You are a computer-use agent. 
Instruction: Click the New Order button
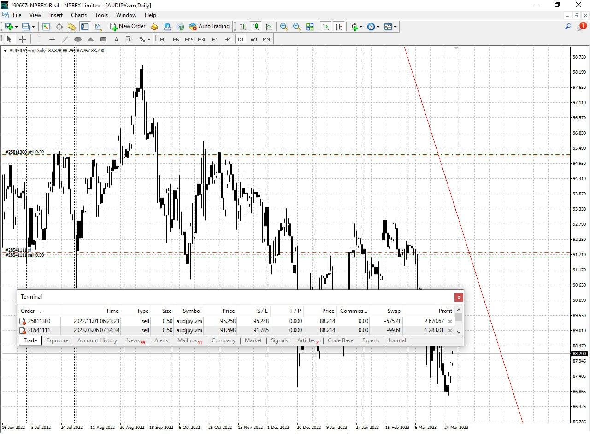pos(128,27)
